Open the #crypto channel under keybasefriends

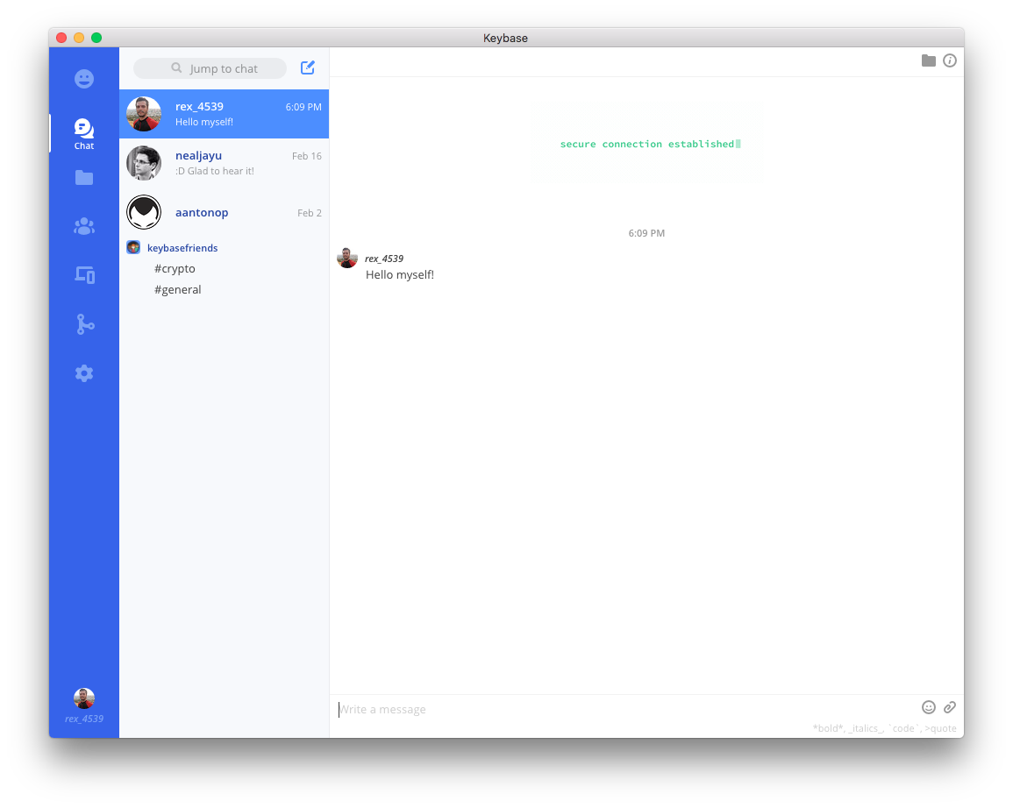click(175, 268)
